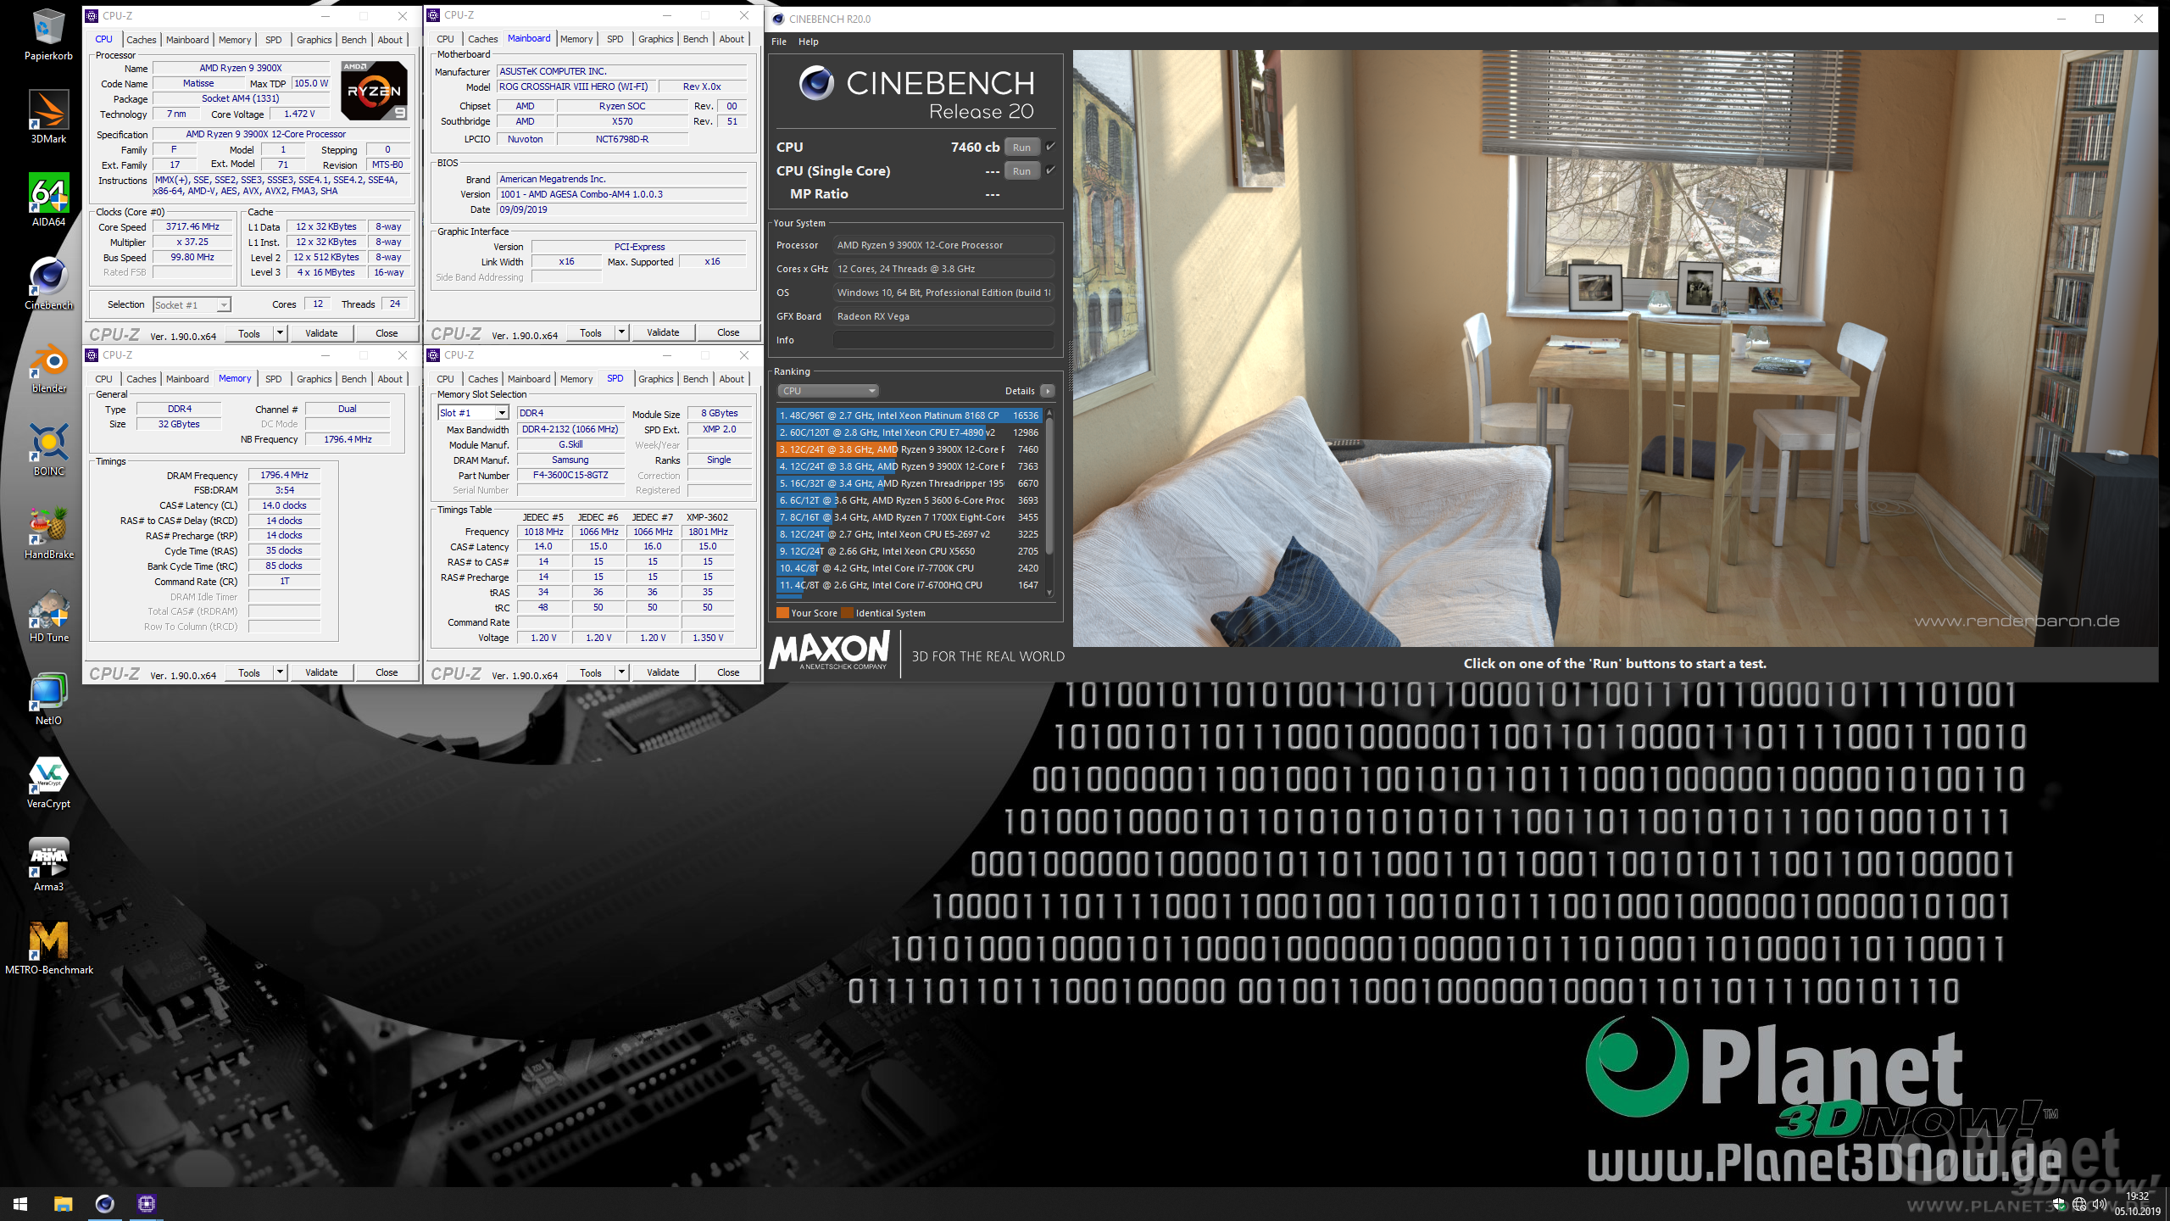Run the CPU Single Core benchmark
The height and width of the screenshot is (1221, 2170).
coord(1021,170)
